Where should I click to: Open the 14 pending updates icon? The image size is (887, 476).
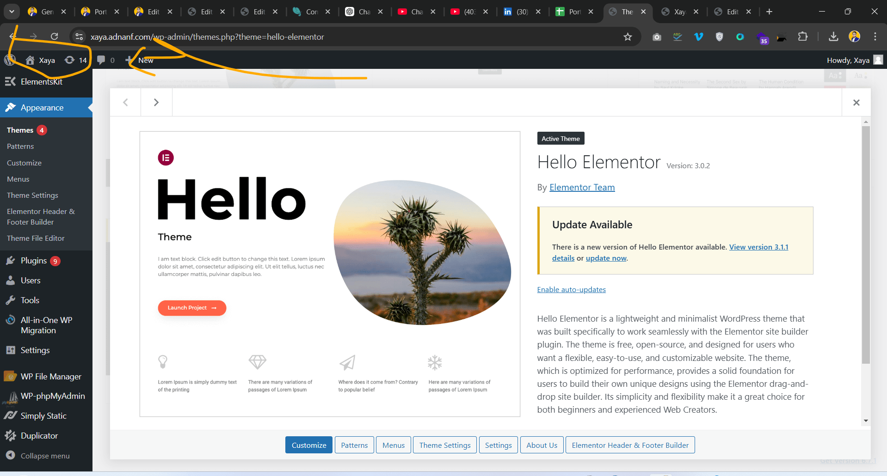click(76, 60)
